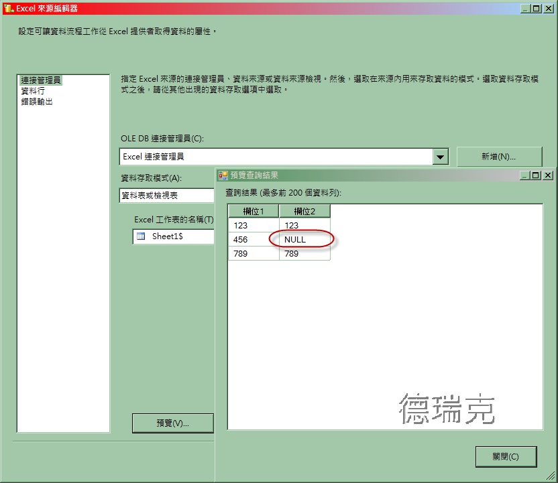Maximize the Excel 來源編輯器 window
Viewport: 558px width, 483px height.
point(537,9)
